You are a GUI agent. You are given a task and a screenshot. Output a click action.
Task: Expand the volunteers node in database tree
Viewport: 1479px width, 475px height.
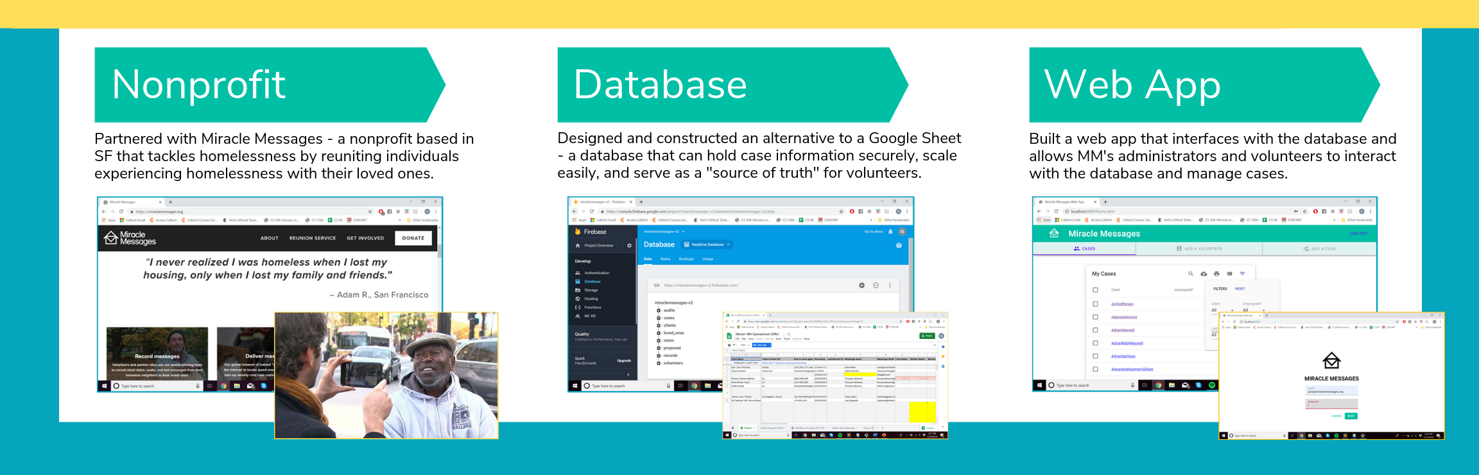point(659,363)
